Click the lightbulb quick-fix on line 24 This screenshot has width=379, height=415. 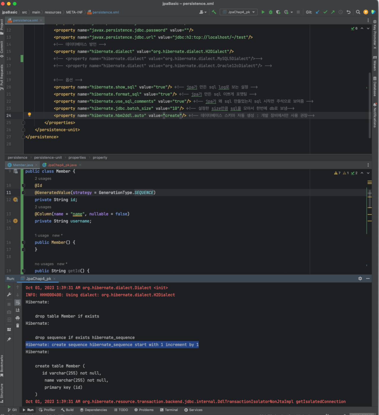29,115
